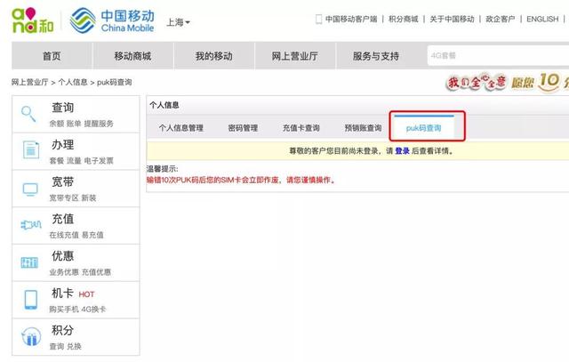Click the 登录 link in notice
Screen dimensions: 569x362
[402, 151]
